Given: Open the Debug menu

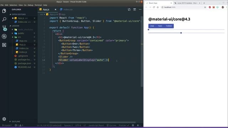Looking at the screenshot, I should (30, 5).
